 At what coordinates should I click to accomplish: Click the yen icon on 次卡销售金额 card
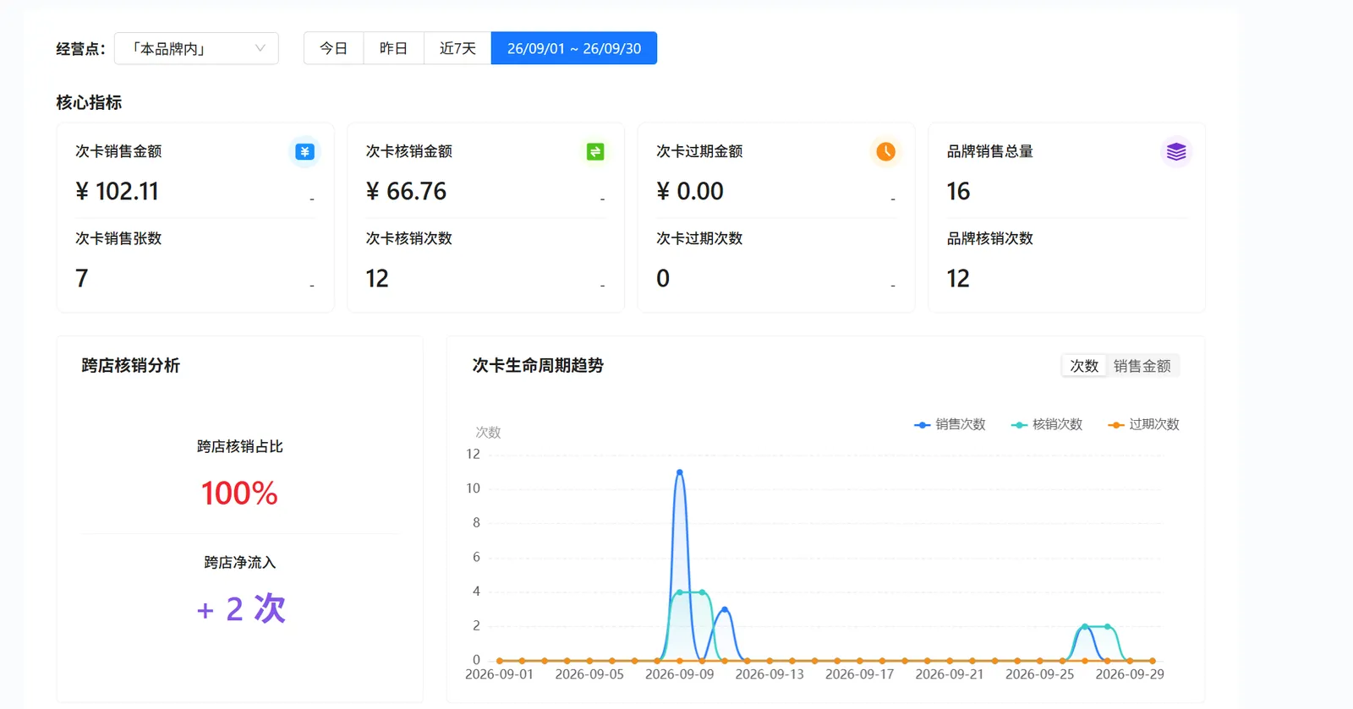[304, 151]
